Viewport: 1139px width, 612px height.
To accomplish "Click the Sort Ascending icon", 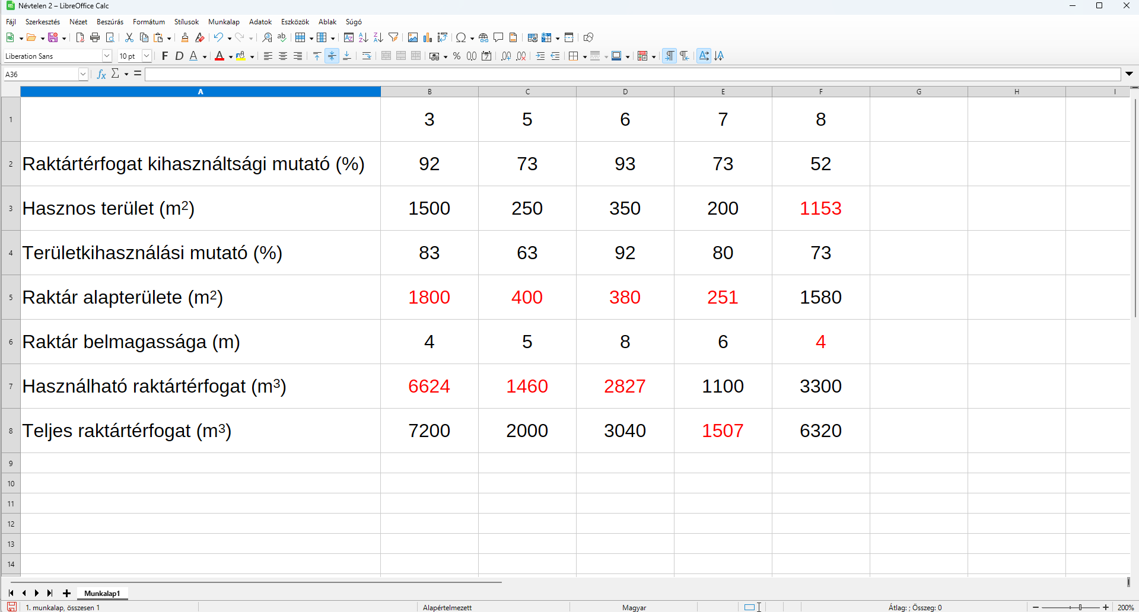I will [x=364, y=38].
